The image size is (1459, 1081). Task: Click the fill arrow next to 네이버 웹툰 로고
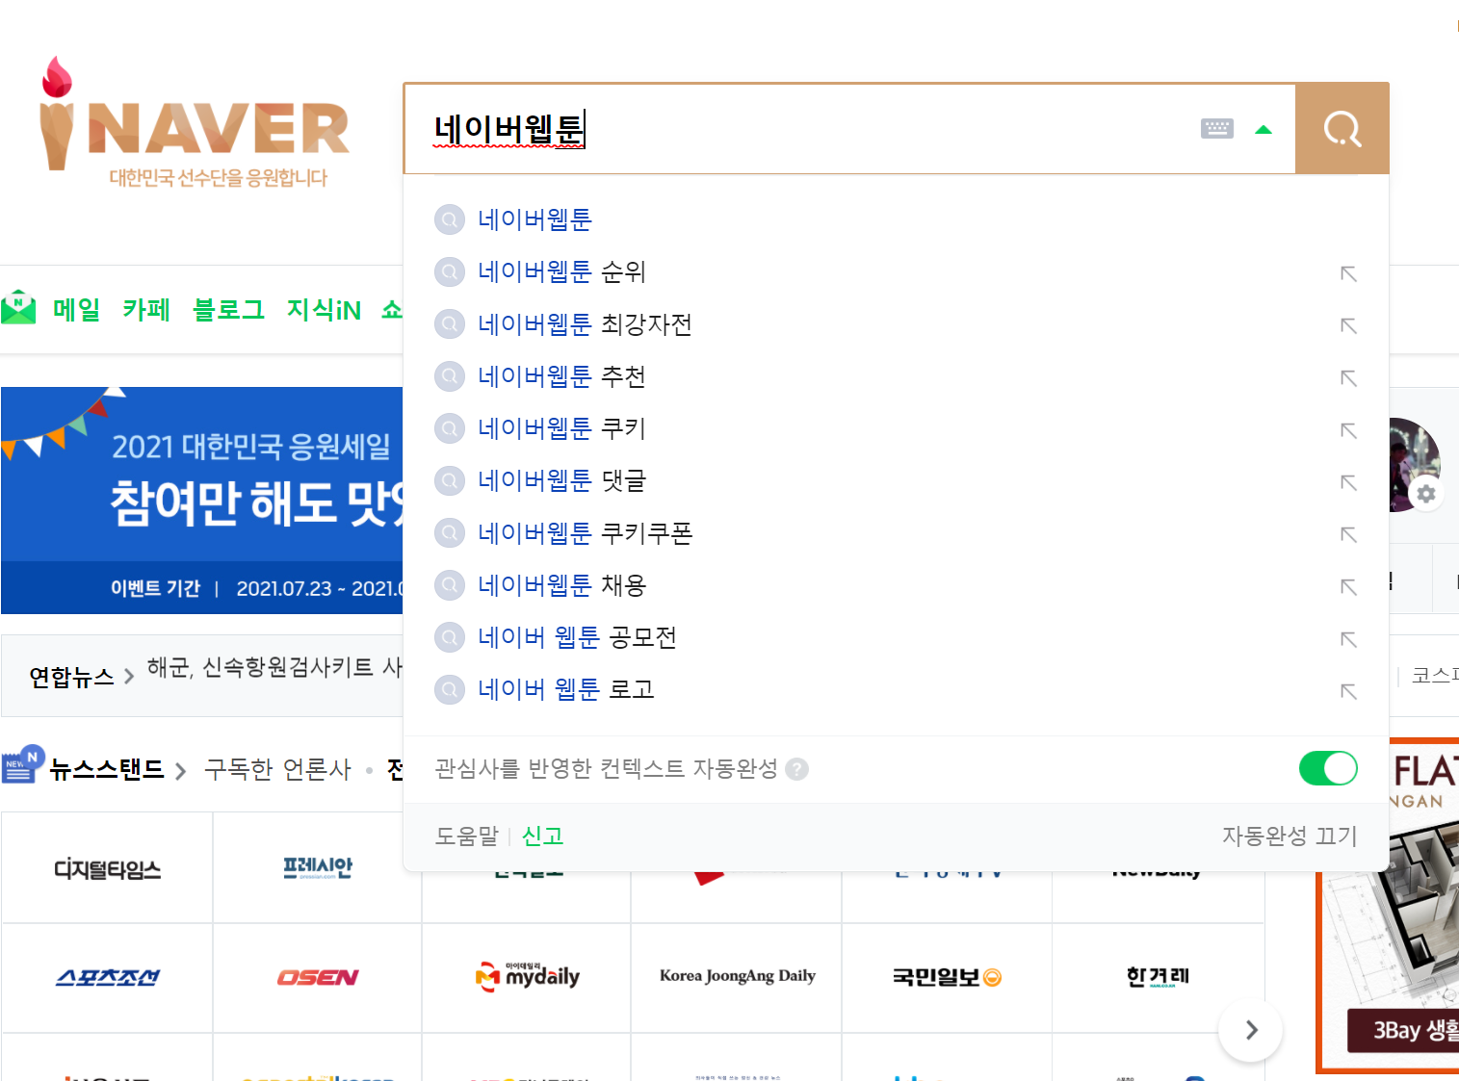point(1348,691)
